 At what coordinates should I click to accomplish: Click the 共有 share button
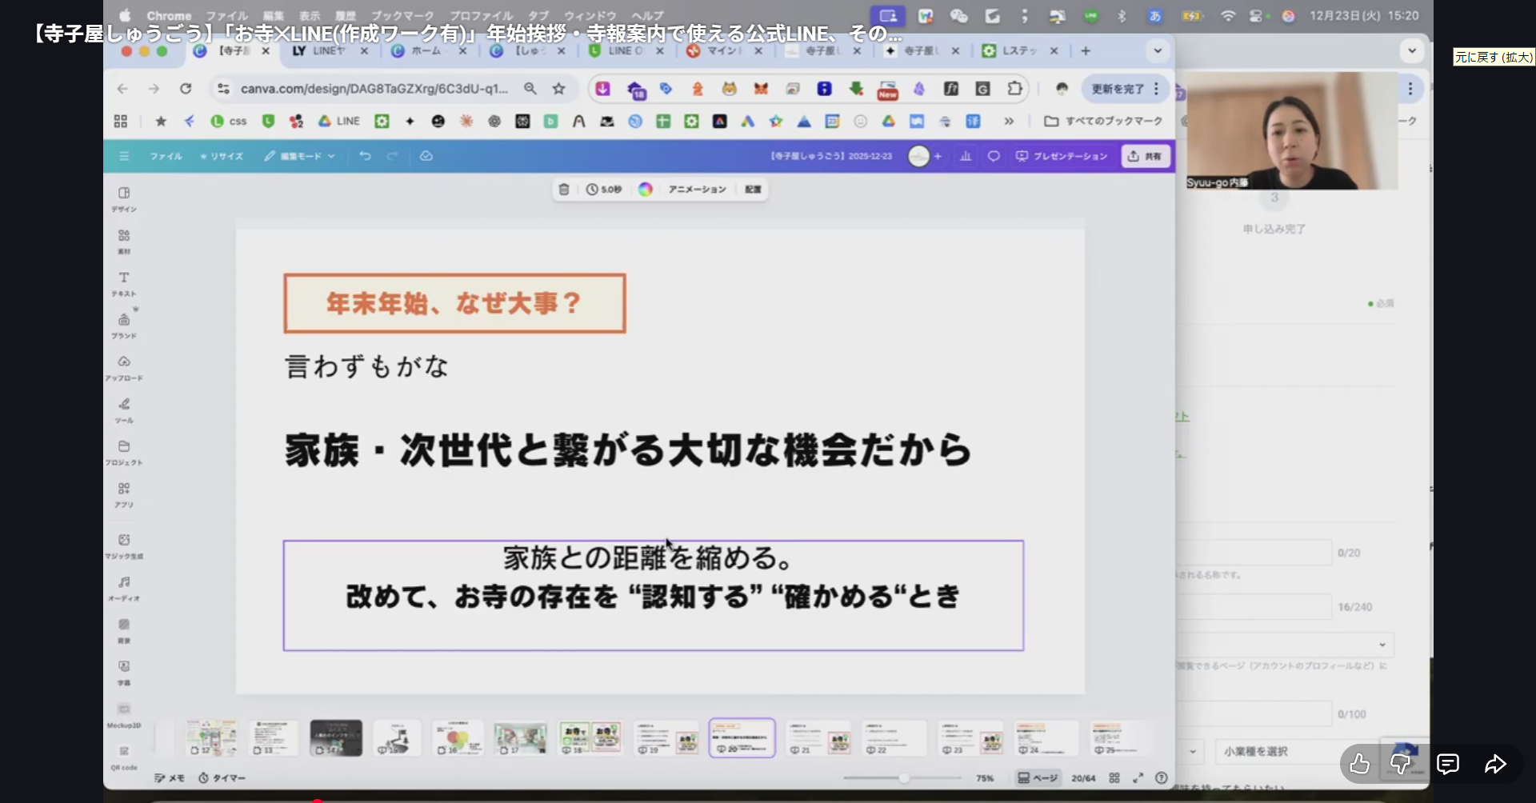pos(1146,156)
